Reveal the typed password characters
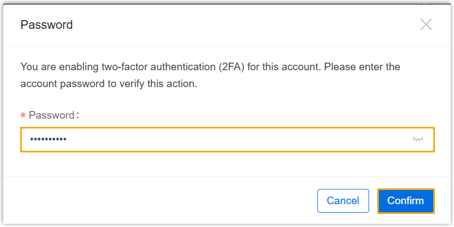 click(418, 139)
